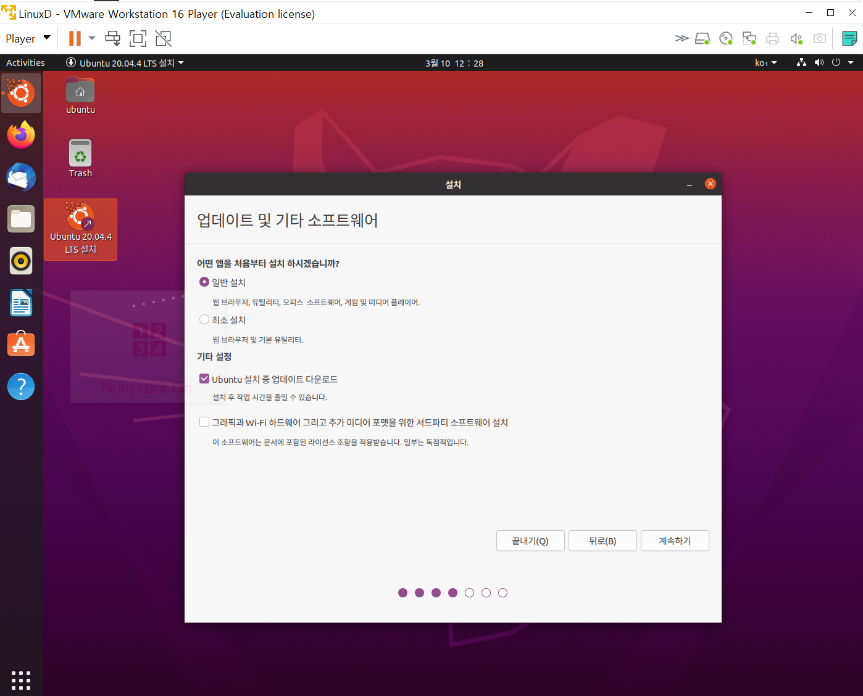The height and width of the screenshot is (696, 863).
Task: Click the VMware double-chevron devices expander
Action: click(682, 39)
